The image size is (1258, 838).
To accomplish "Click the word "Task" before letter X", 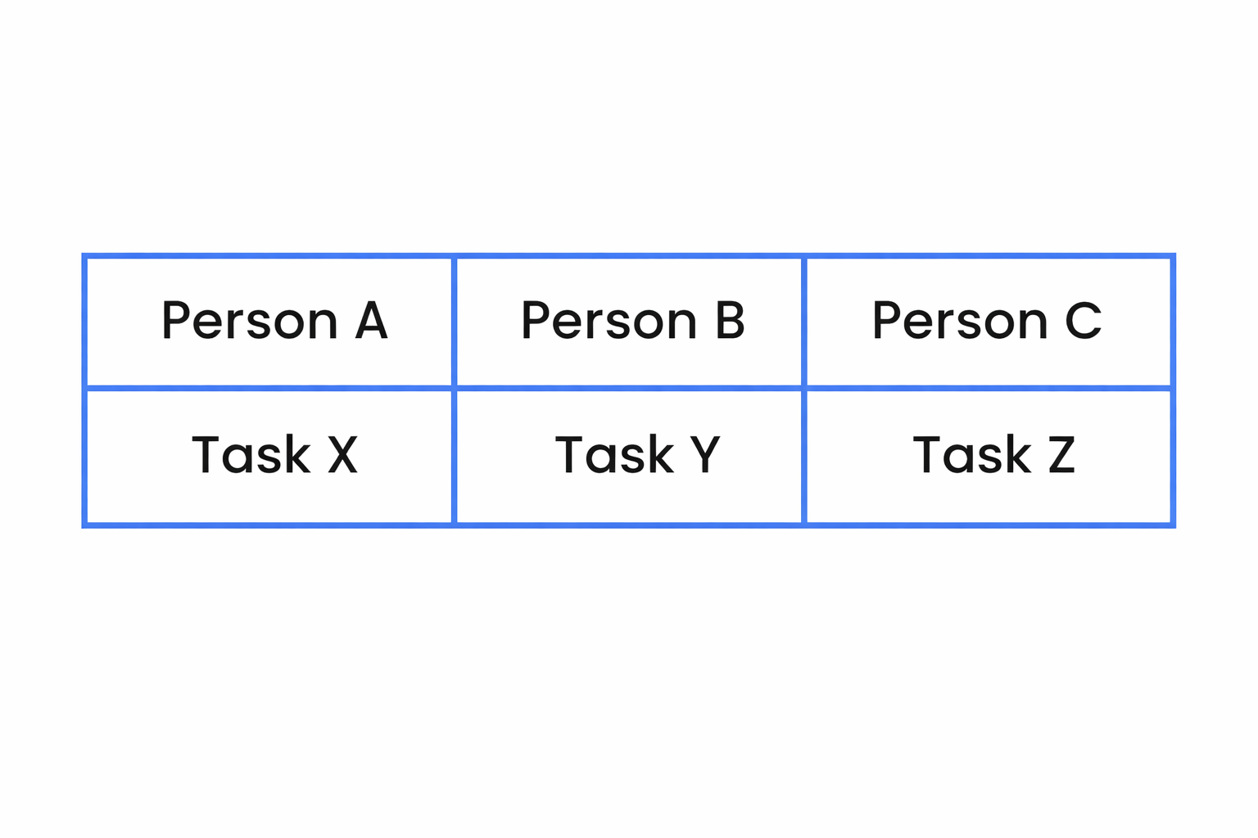I will pyautogui.click(x=251, y=455).
